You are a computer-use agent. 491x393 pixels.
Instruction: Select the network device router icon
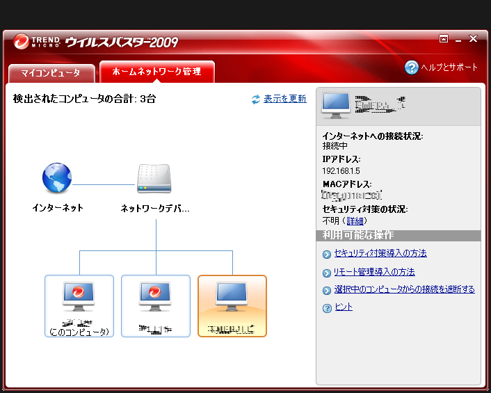coord(154,179)
